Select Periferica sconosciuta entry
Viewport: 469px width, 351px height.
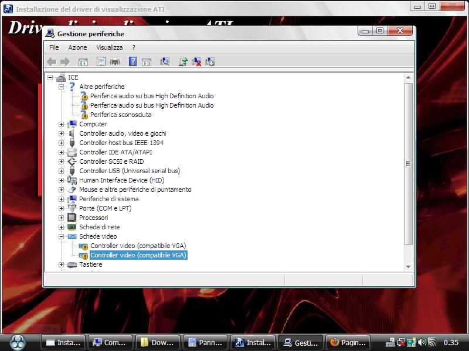121,115
